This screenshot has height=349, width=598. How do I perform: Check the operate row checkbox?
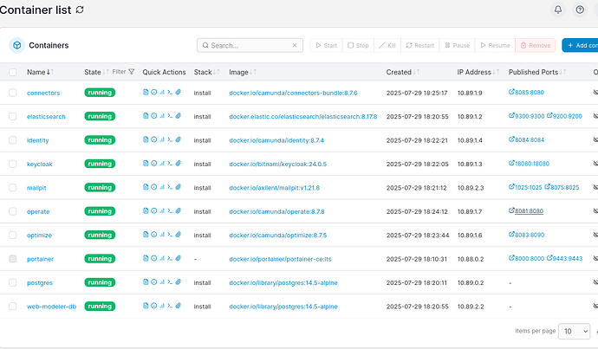[x=13, y=211]
